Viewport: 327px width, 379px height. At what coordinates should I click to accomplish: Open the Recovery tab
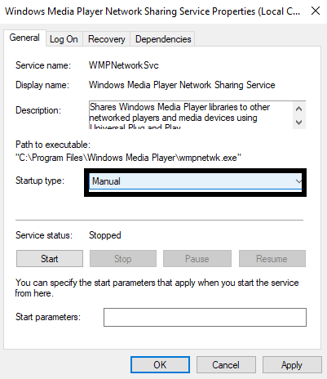tap(107, 39)
